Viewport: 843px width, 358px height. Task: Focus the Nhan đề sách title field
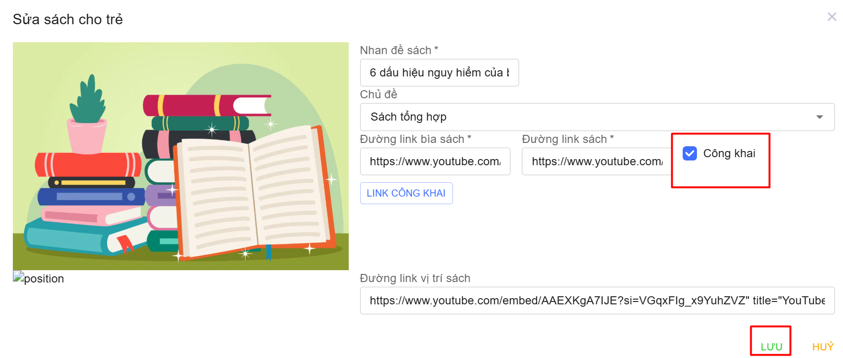[439, 73]
